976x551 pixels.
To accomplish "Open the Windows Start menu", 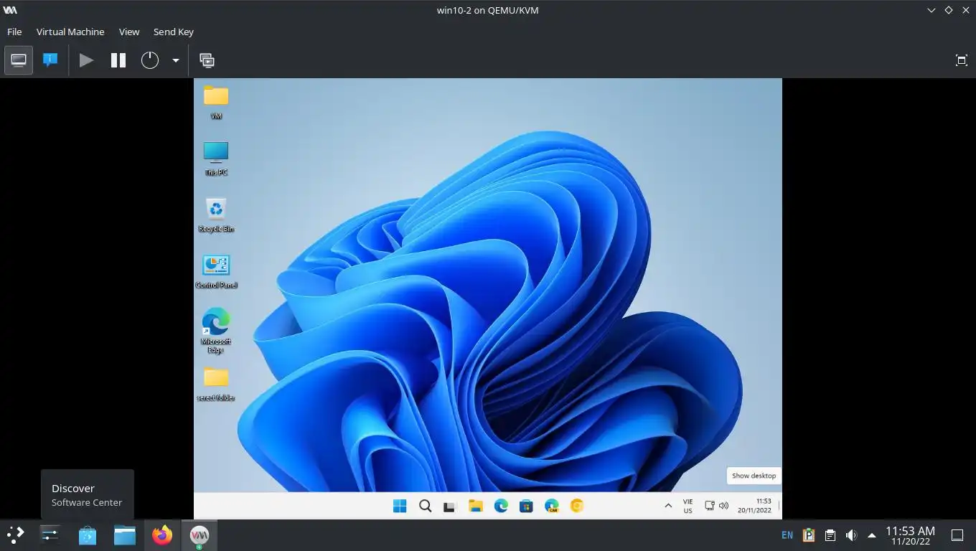I will 400,506.
